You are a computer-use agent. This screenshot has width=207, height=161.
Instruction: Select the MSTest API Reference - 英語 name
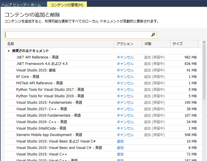[x=39, y=83]
